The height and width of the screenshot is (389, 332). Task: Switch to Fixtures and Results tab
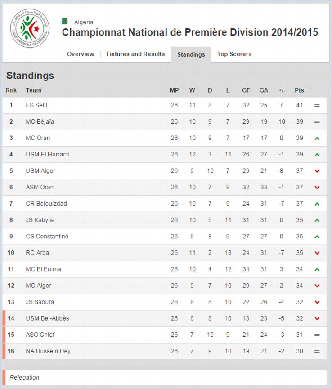coord(135,54)
